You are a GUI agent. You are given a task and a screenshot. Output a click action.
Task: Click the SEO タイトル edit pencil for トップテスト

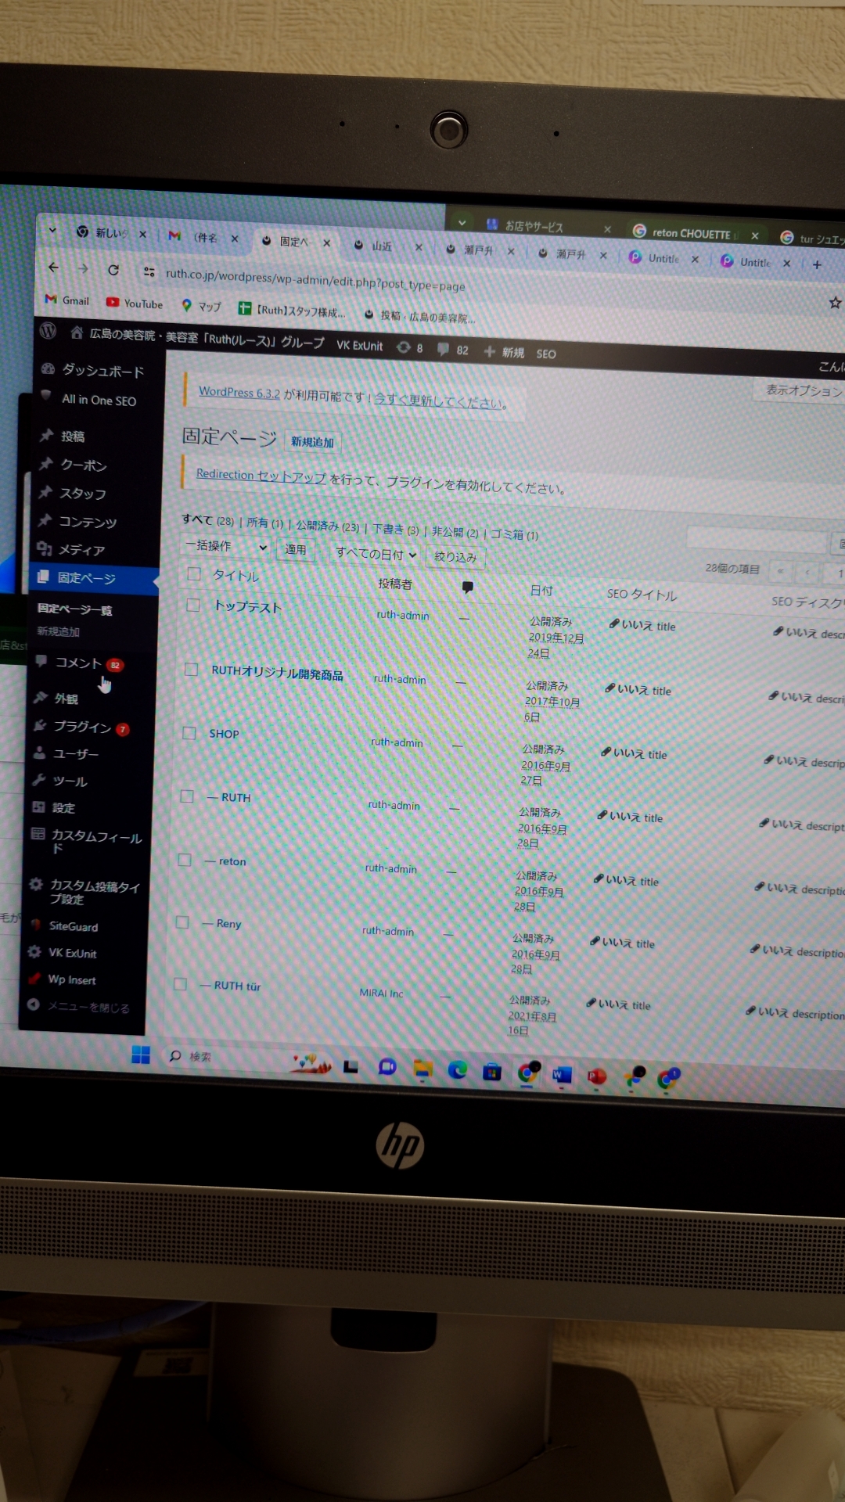click(614, 623)
